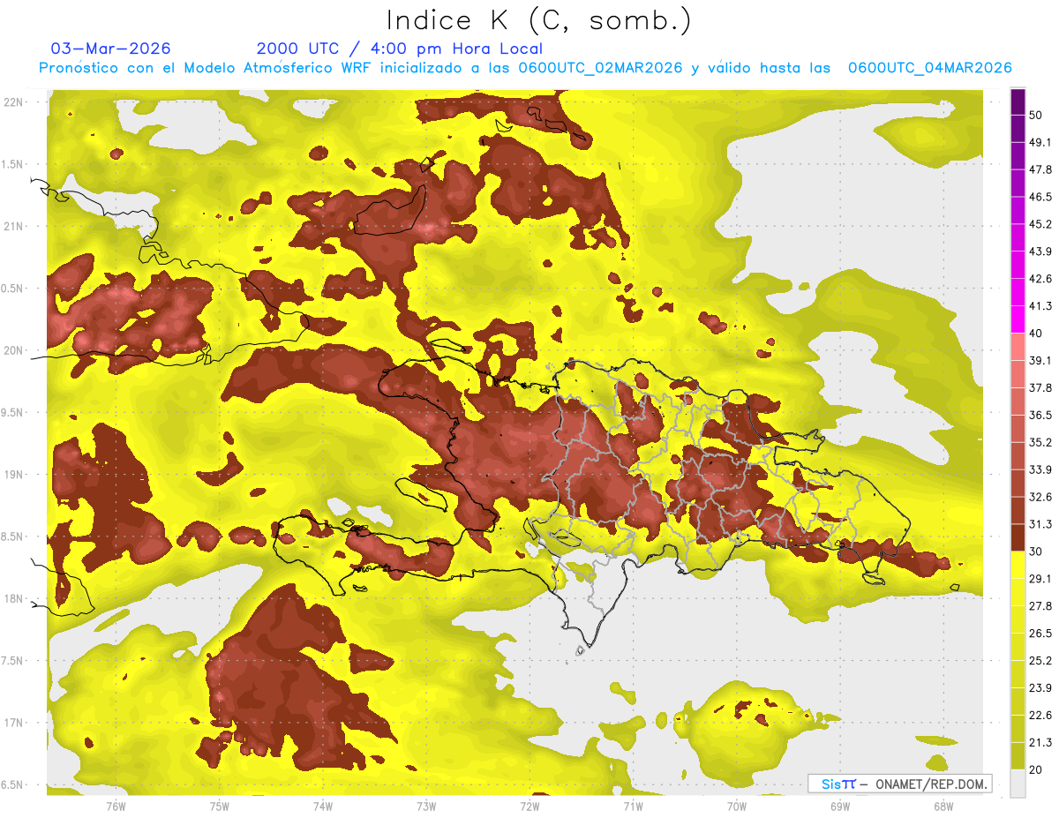Viewport: 1059px width, 818px height.
Task: Click the '23.9' colorbar value
Action: tap(1040, 688)
